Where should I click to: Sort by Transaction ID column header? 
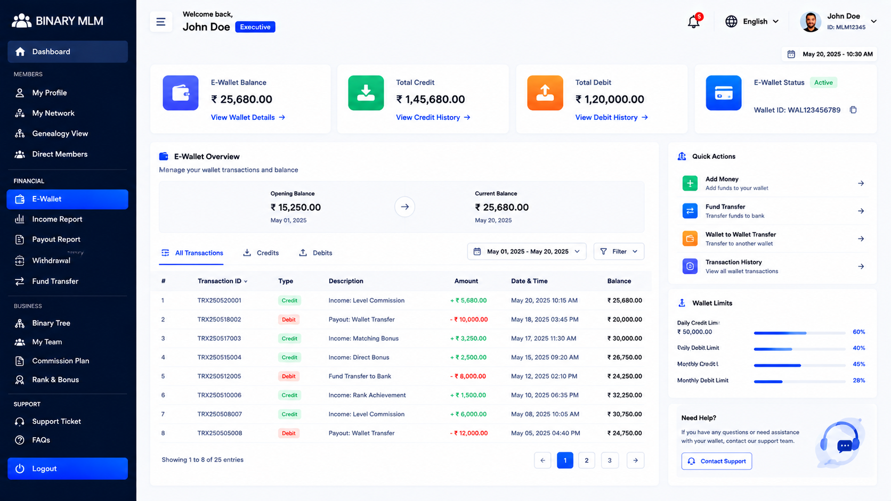coord(222,281)
